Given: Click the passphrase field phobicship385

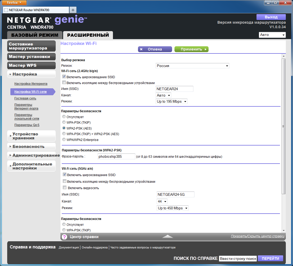Looking at the screenshot, I should coord(116,156).
